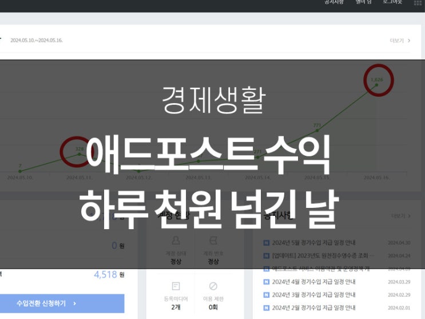This screenshot has height=319, width=425.
Task: Select the chart point labeled 7
Action: [20, 171]
